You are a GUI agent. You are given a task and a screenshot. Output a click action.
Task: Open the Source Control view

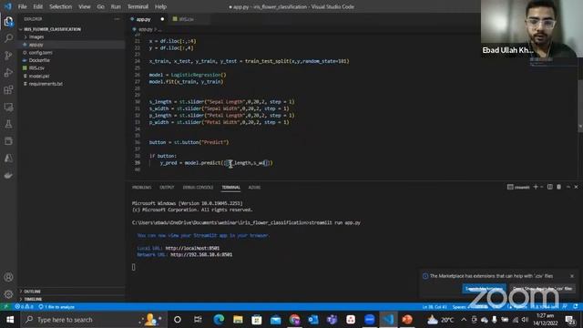[8, 56]
